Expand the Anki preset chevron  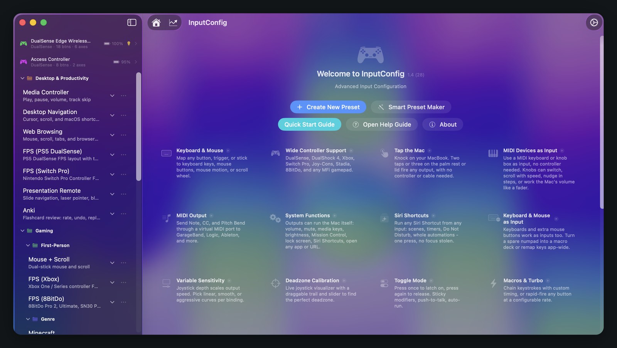112,214
